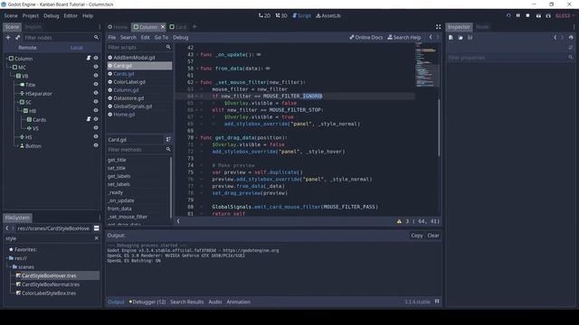Load existing resource in Inspector
579x325 pixels.
tap(460, 38)
